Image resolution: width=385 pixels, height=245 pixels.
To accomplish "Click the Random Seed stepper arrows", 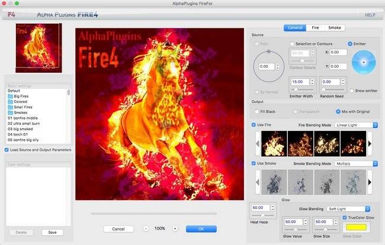I will [343, 82].
